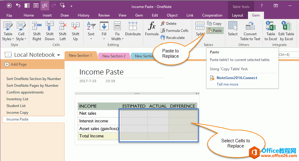This screenshot has width=299, height=161.
Task: Click the Income Paste page title
Action: tap(101, 72)
